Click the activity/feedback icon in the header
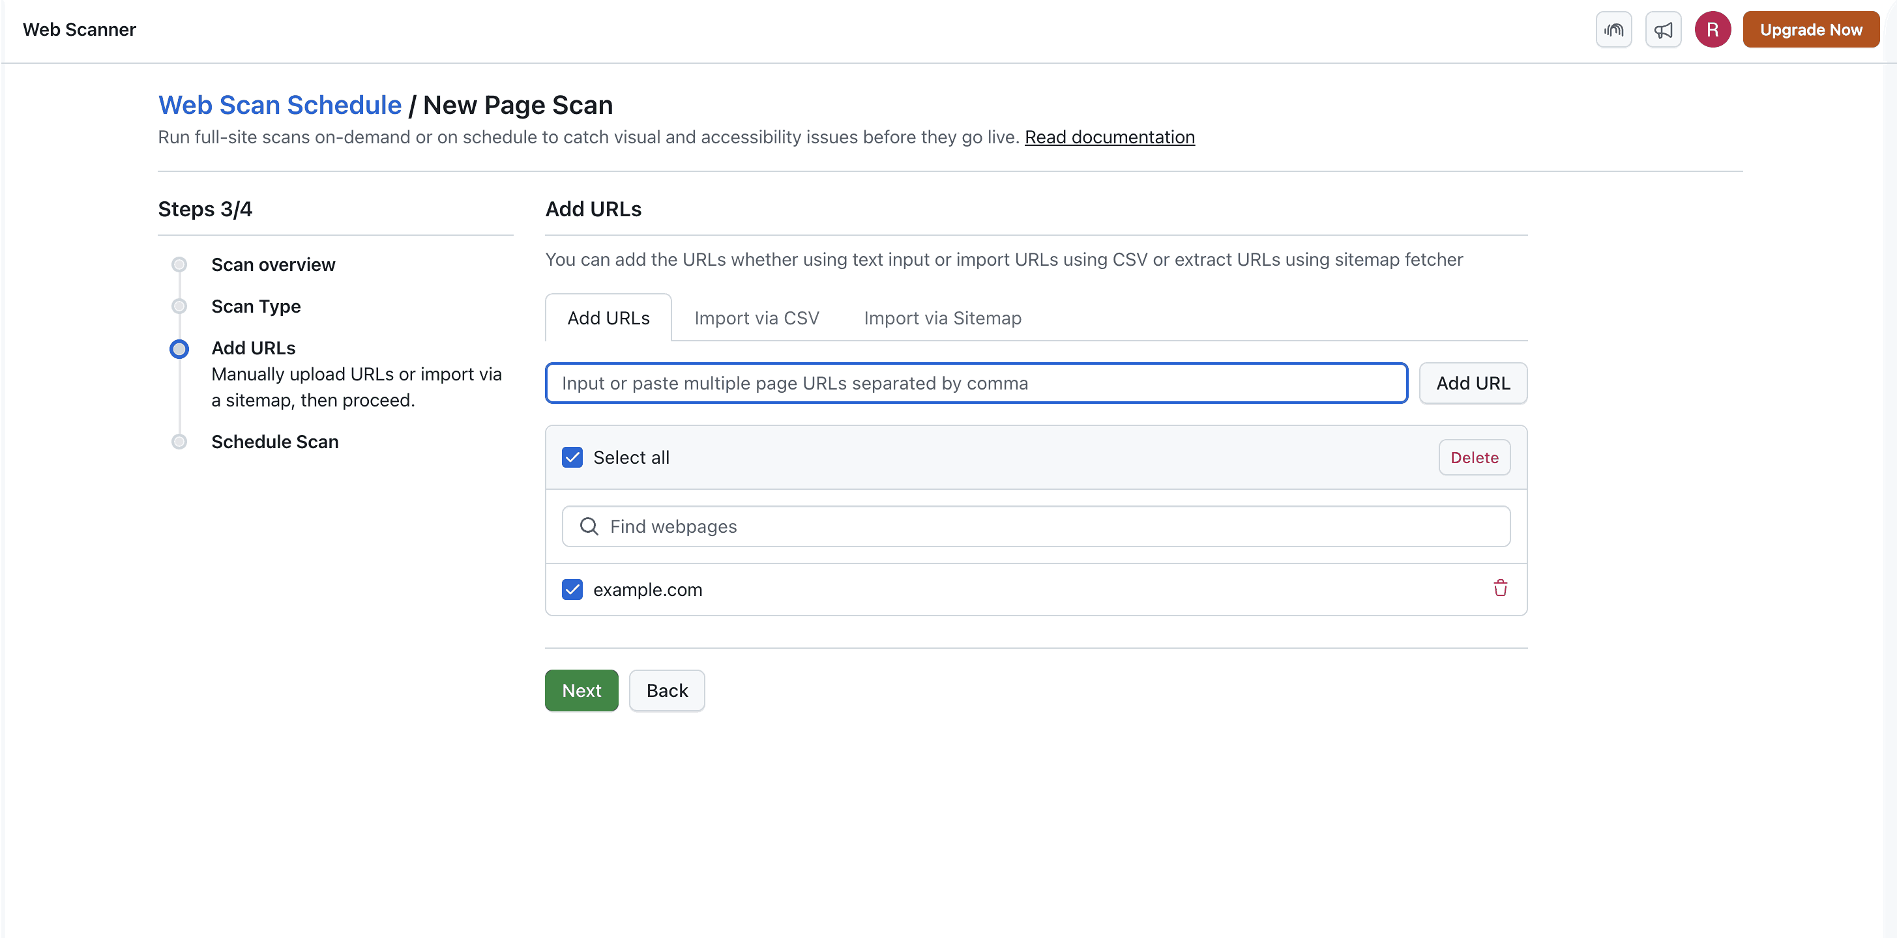 [1613, 29]
